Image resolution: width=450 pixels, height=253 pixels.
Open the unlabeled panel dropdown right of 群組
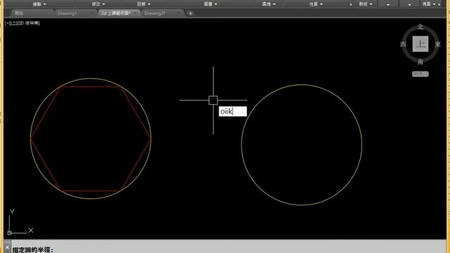click(388, 4)
